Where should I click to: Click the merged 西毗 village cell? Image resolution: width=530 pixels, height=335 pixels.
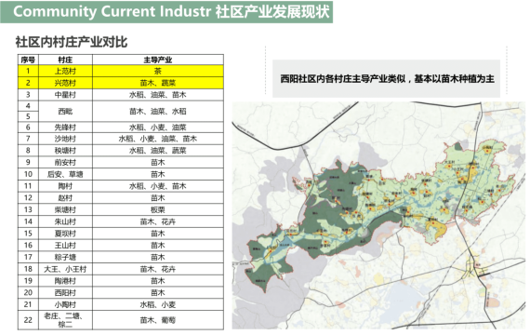(65, 112)
